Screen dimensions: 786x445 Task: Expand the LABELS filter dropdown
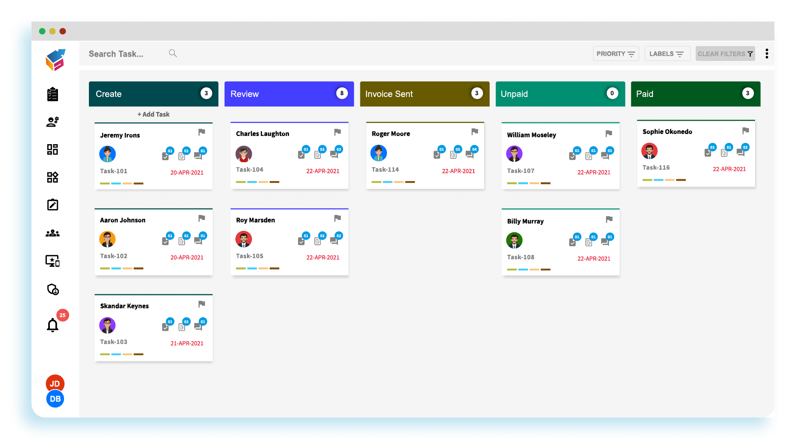pos(667,54)
